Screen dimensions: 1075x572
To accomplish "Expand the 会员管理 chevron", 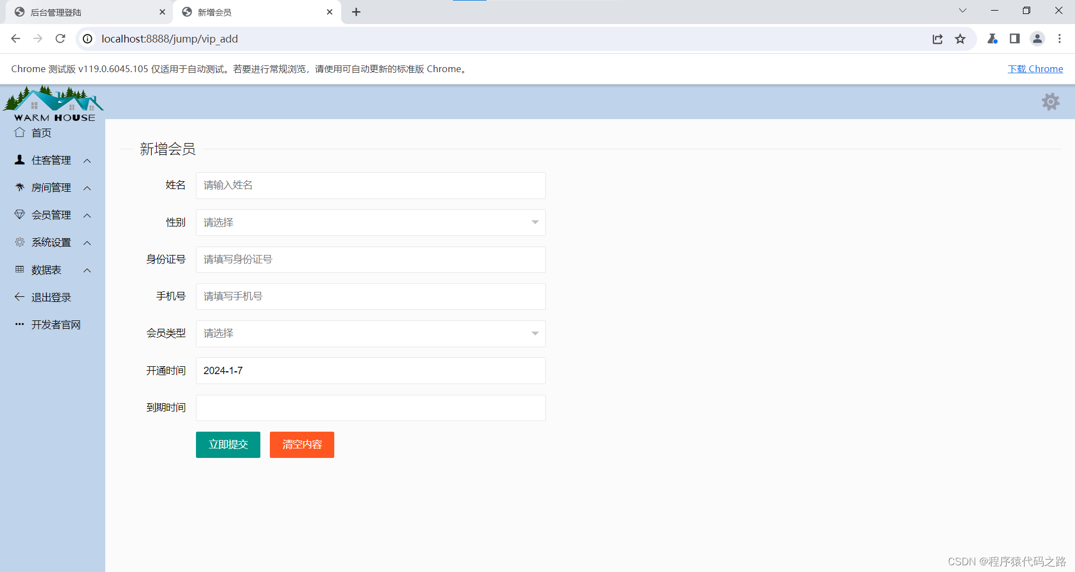I will [87, 216].
